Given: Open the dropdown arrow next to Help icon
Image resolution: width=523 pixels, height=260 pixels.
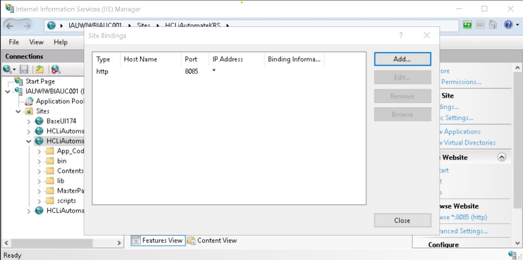Looking at the screenshot, I should point(517,25).
